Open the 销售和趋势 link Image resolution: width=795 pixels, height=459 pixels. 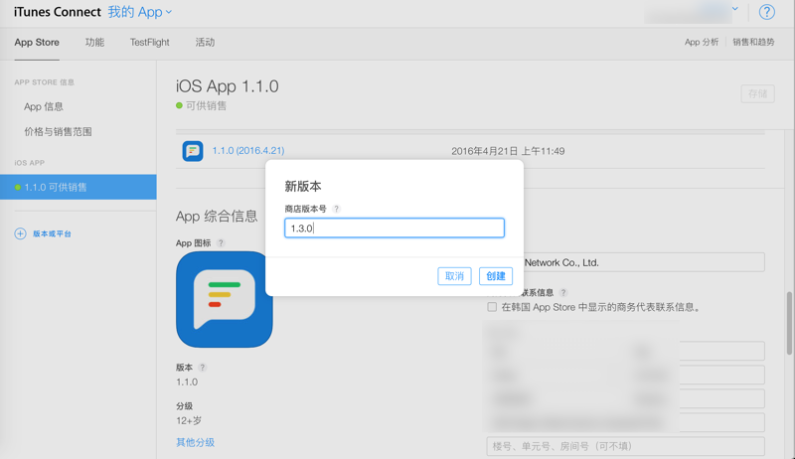753,43
